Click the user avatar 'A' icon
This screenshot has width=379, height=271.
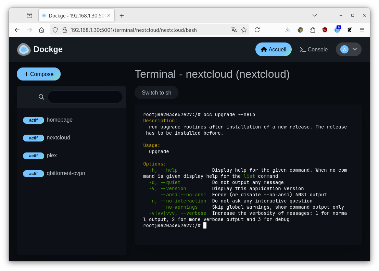coord(344,49)
